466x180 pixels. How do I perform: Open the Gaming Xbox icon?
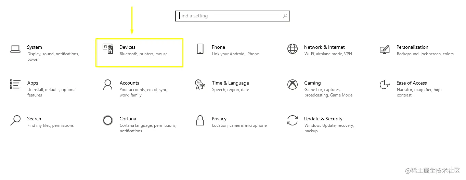coord(293,85)
